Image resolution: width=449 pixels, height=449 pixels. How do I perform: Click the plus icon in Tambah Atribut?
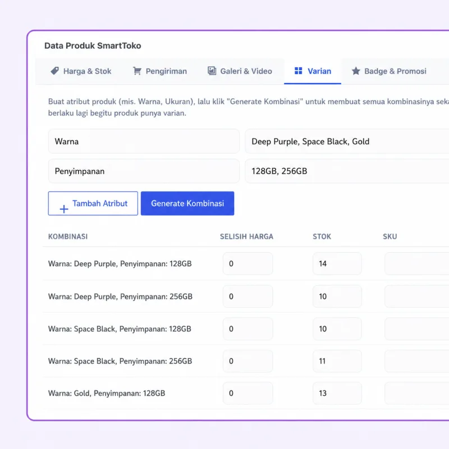tap(64, 209)
